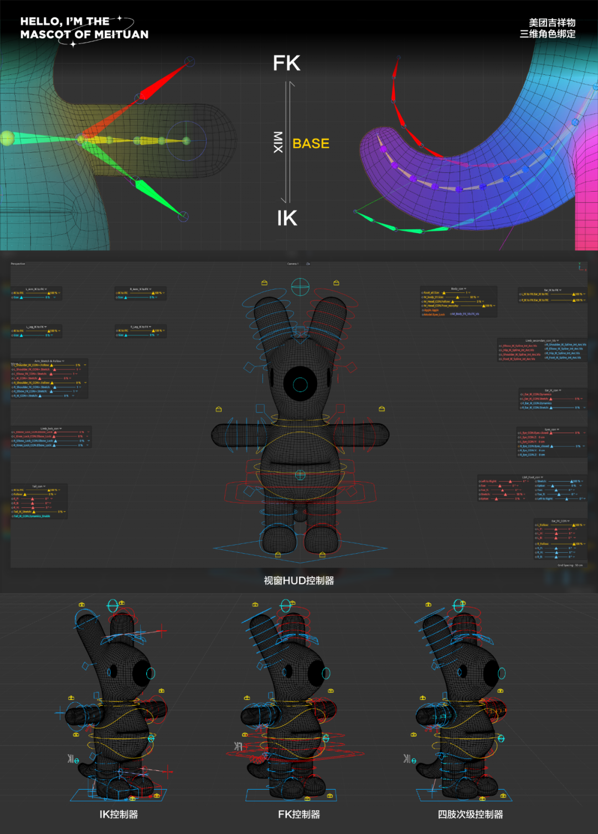
Task: Pick the red diamond controller beside the head
Action: (x=351, y=367)
